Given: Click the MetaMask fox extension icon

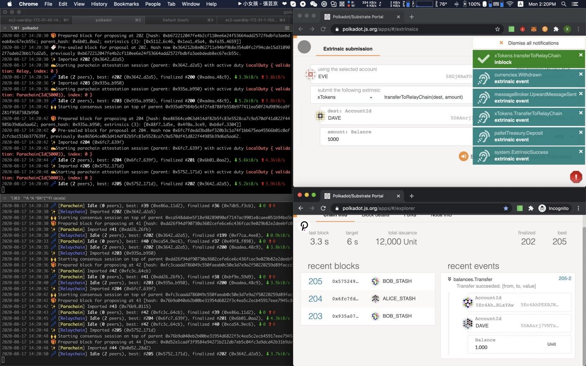Looking at the screenshot, I should [534, 29].
